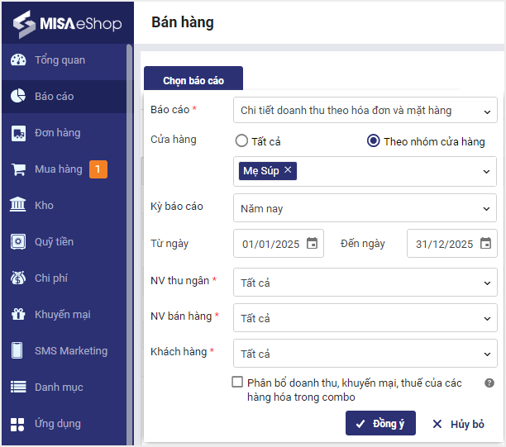Open the Đơn hàng truck icon

pyautogui.click(x=18, y=133)
